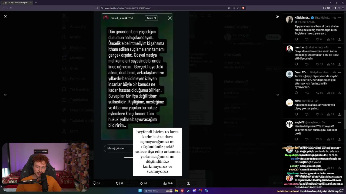Open zıtrık profile name link
This screenshot has height=194, width=346.
(x=298, y=101)
